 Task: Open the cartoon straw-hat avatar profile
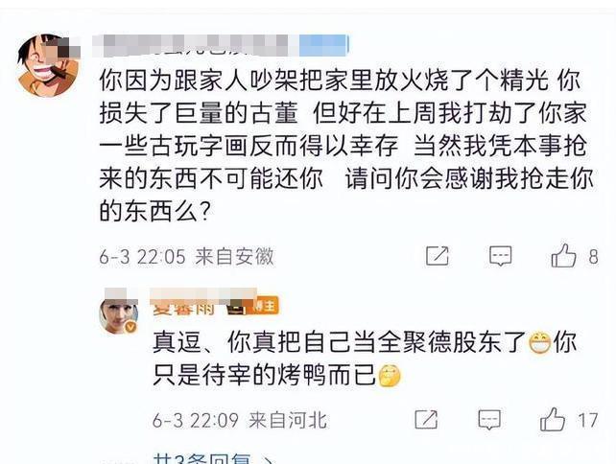[48, 65]
